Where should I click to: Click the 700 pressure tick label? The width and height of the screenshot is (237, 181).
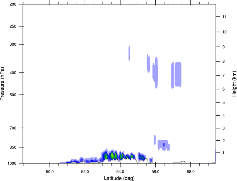[x=13, y=128]
